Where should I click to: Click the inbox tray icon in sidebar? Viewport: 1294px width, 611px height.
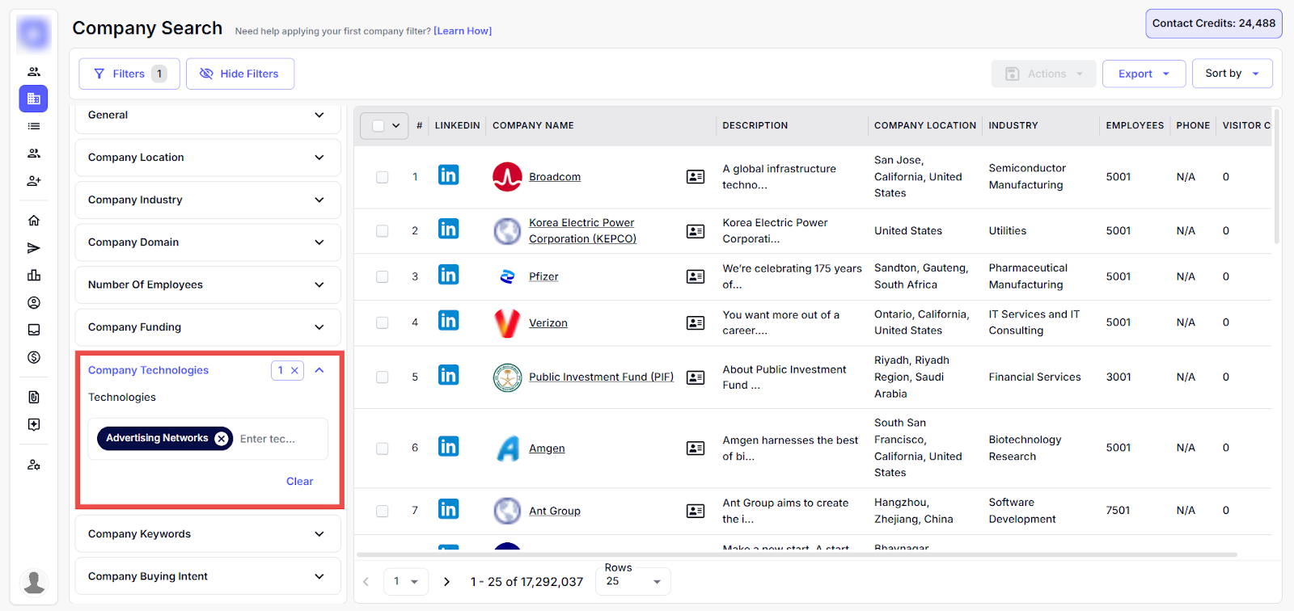(34, 330)
